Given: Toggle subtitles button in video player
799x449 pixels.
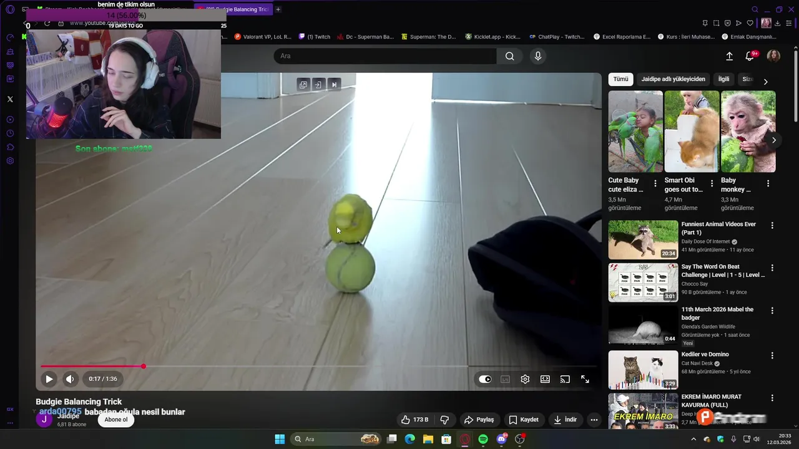Looking at the screenshot, I should click(x=505, y=379).
